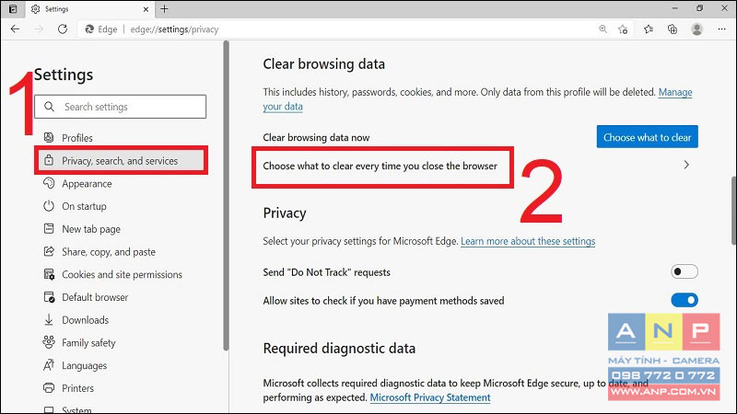Click the Downloads arrow icon
The image size is (737, 414).
49,319
